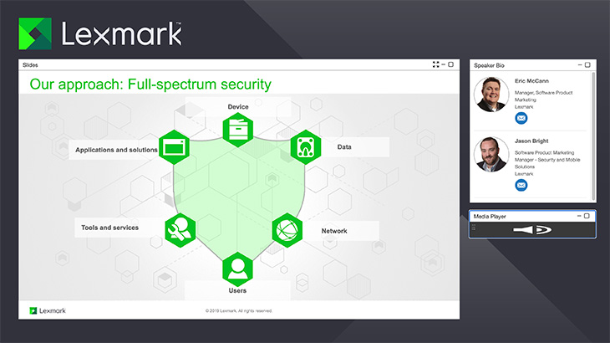Click the Tools and services wrench icon
This screenshot has height=343, width=610.
pyautogui.click(x=179, y=228)
